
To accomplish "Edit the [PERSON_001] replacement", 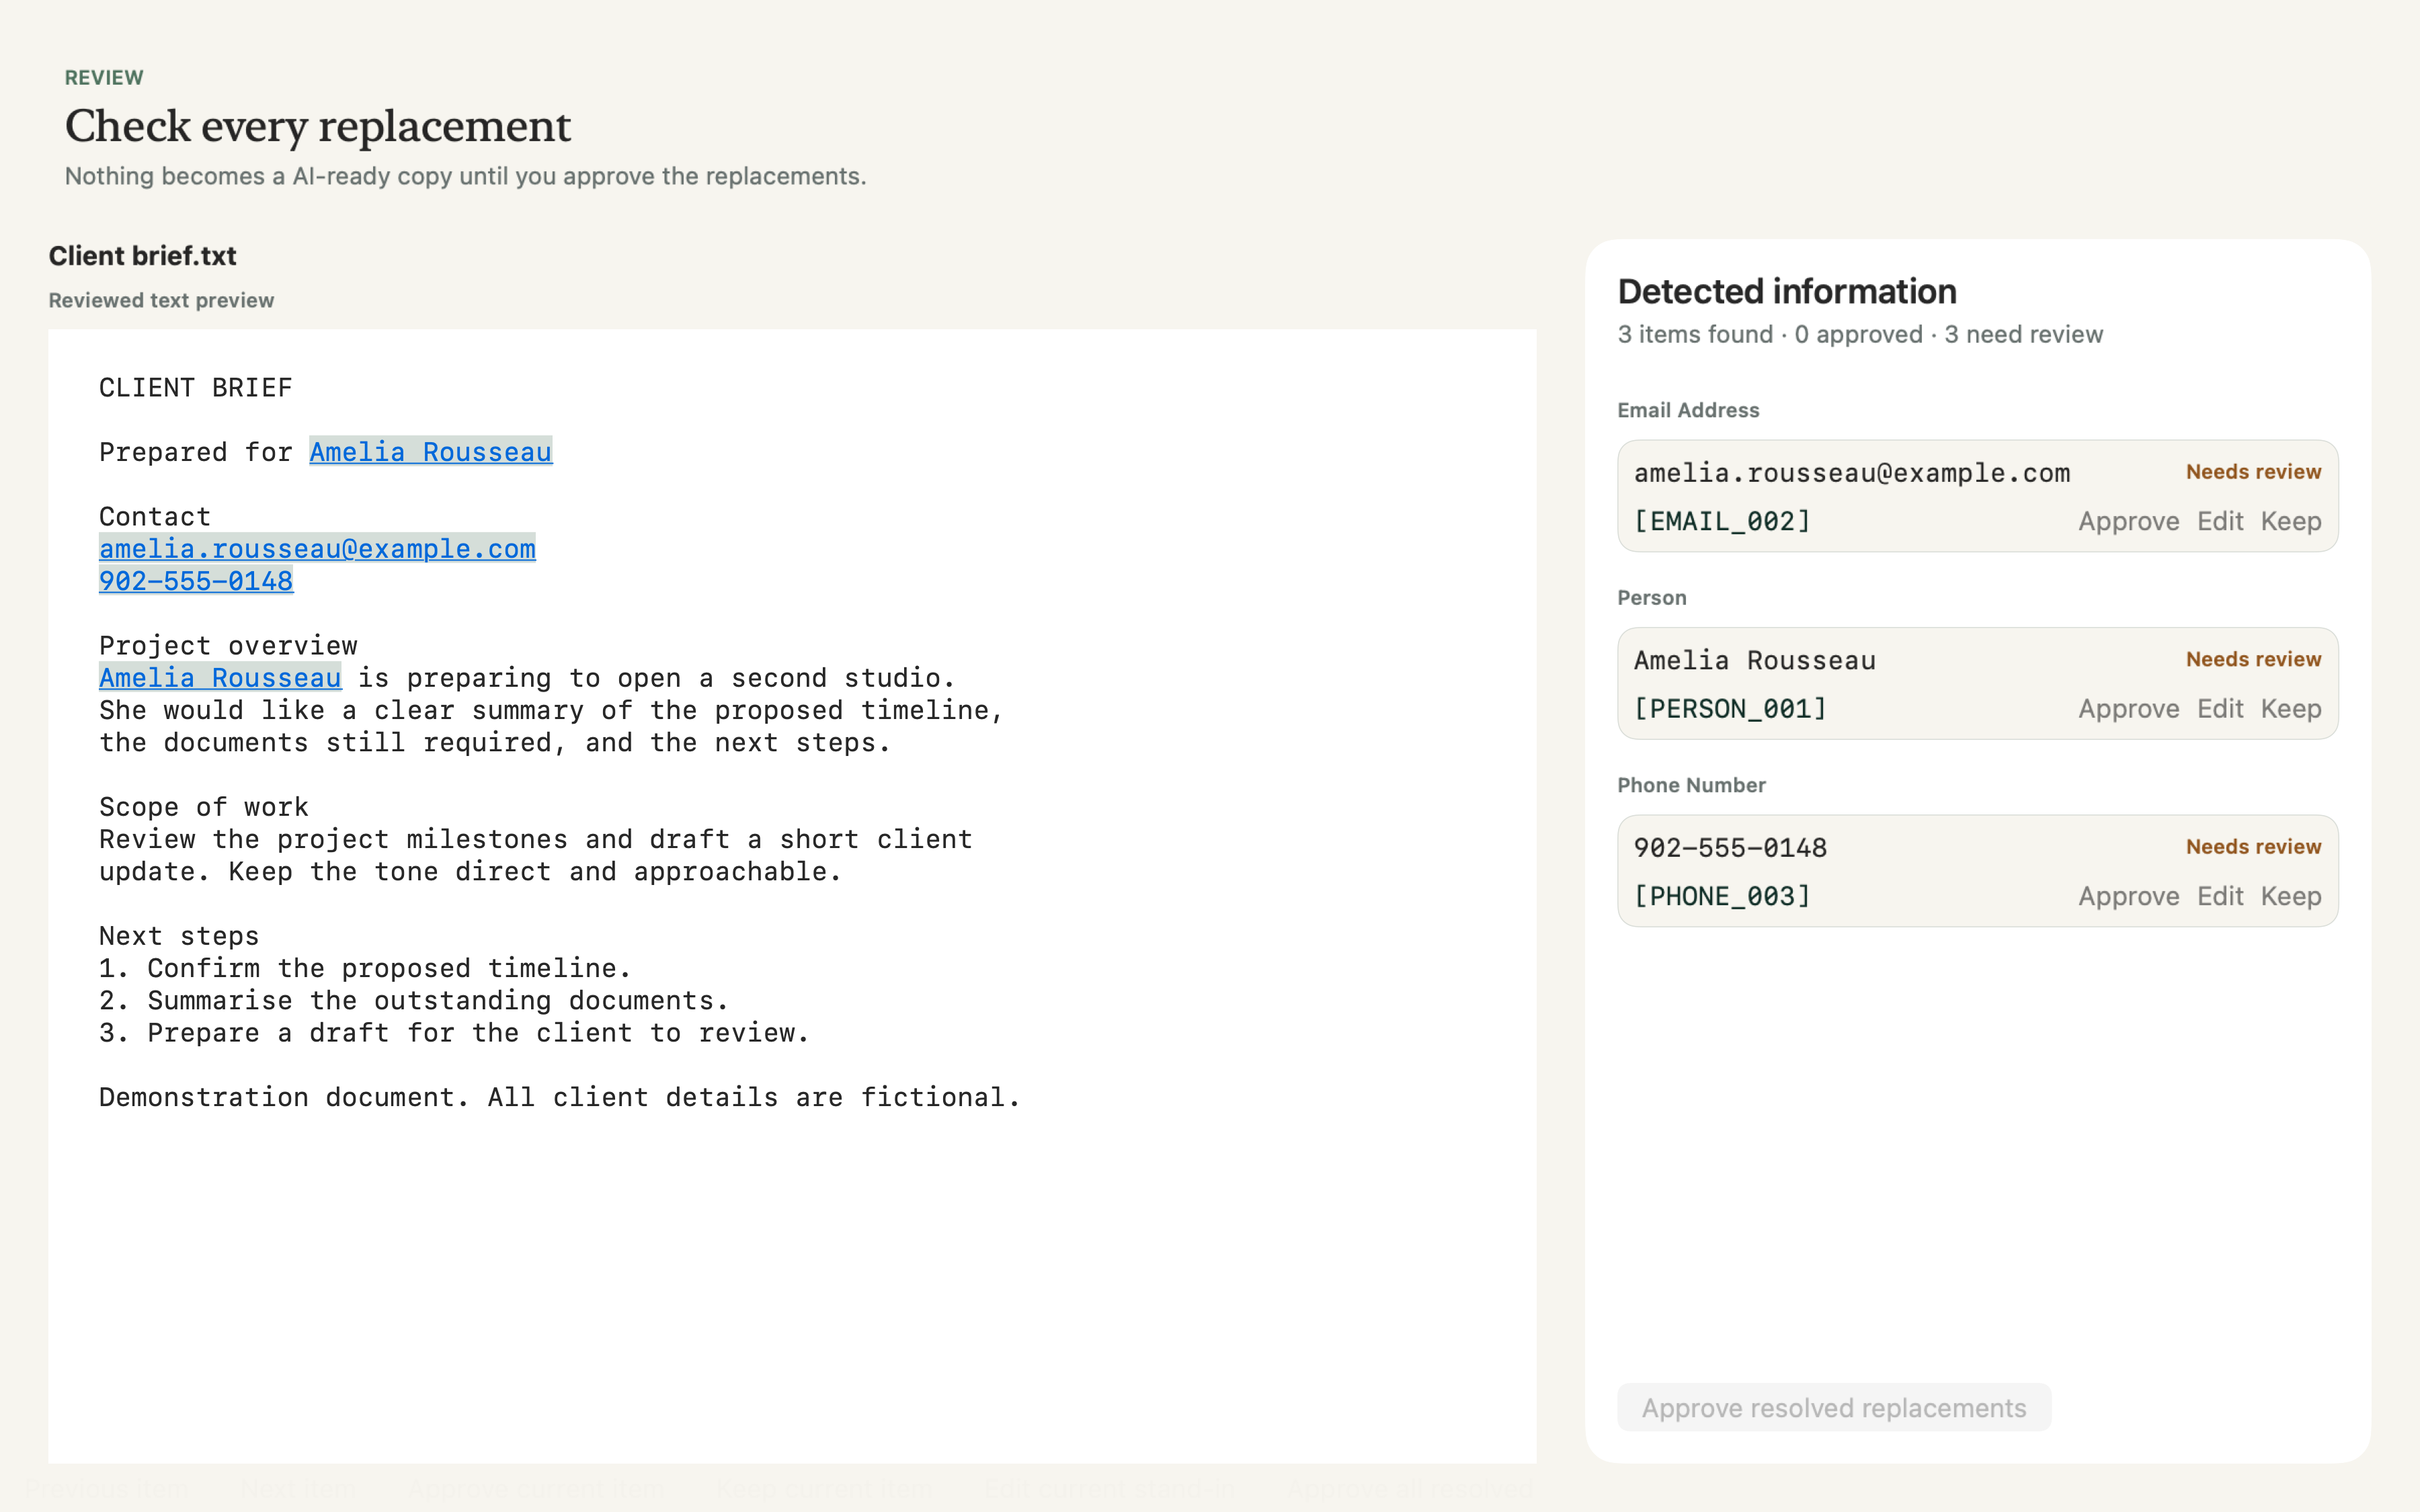I will pos(2220,709).
